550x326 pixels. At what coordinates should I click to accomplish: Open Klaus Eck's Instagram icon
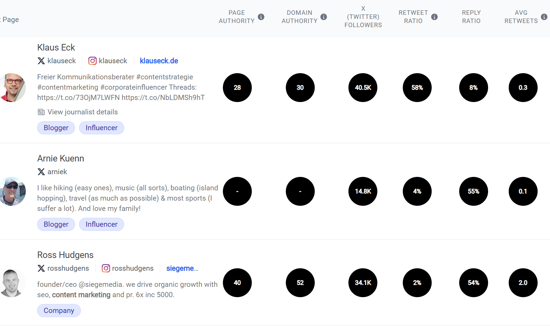tap(92, 61)
